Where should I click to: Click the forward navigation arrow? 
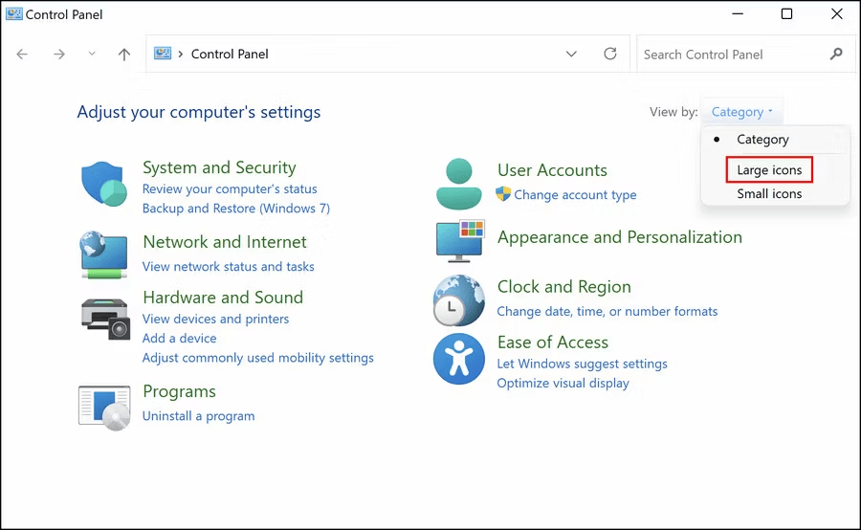(58, 54)
